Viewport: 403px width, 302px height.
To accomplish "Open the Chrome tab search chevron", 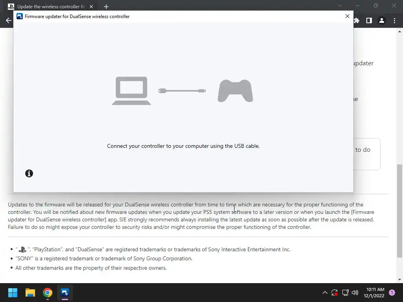I will 340,6.
